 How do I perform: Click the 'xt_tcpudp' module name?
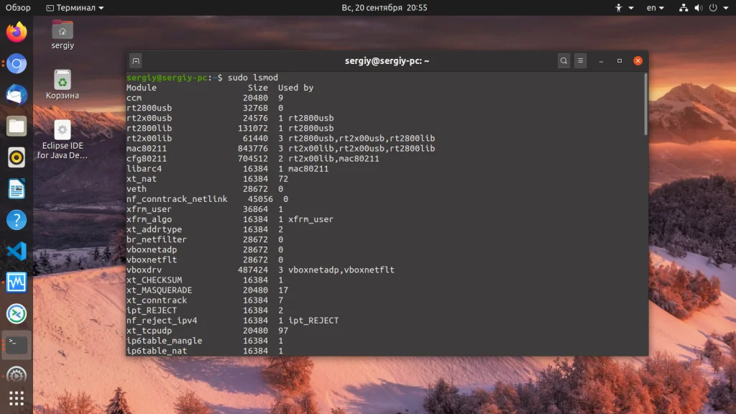(149, 331)
